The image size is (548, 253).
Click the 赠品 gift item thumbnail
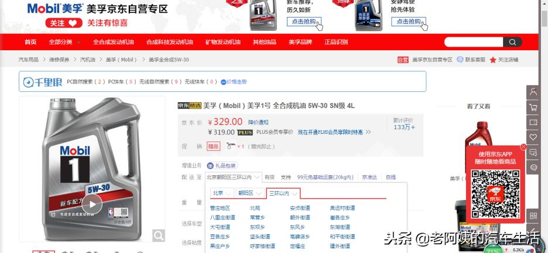pos(230,146)
